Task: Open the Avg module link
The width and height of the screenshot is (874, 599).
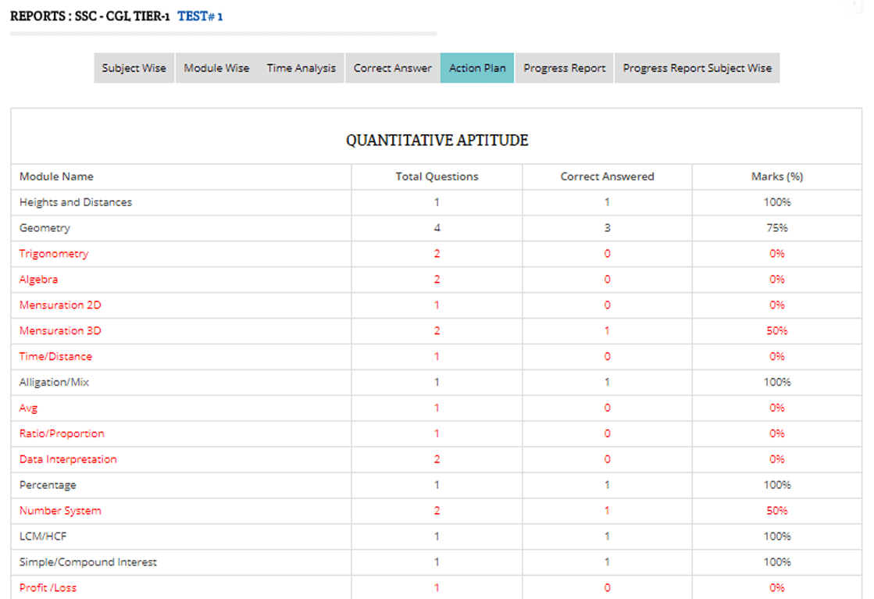Action: click(x=28, y=408)
